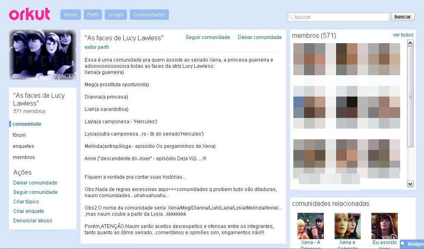The image size is (424, 249).
Task: Click the magnifier icon in search box
Action: click(x=291, y=17)
